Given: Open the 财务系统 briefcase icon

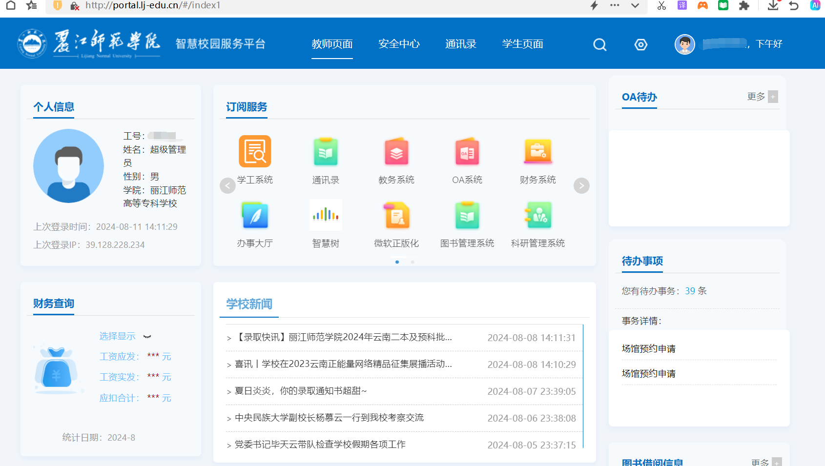Looking at the screenshot, I should (537, 152).
